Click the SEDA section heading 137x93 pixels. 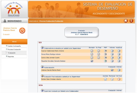(x=41, y=85)
